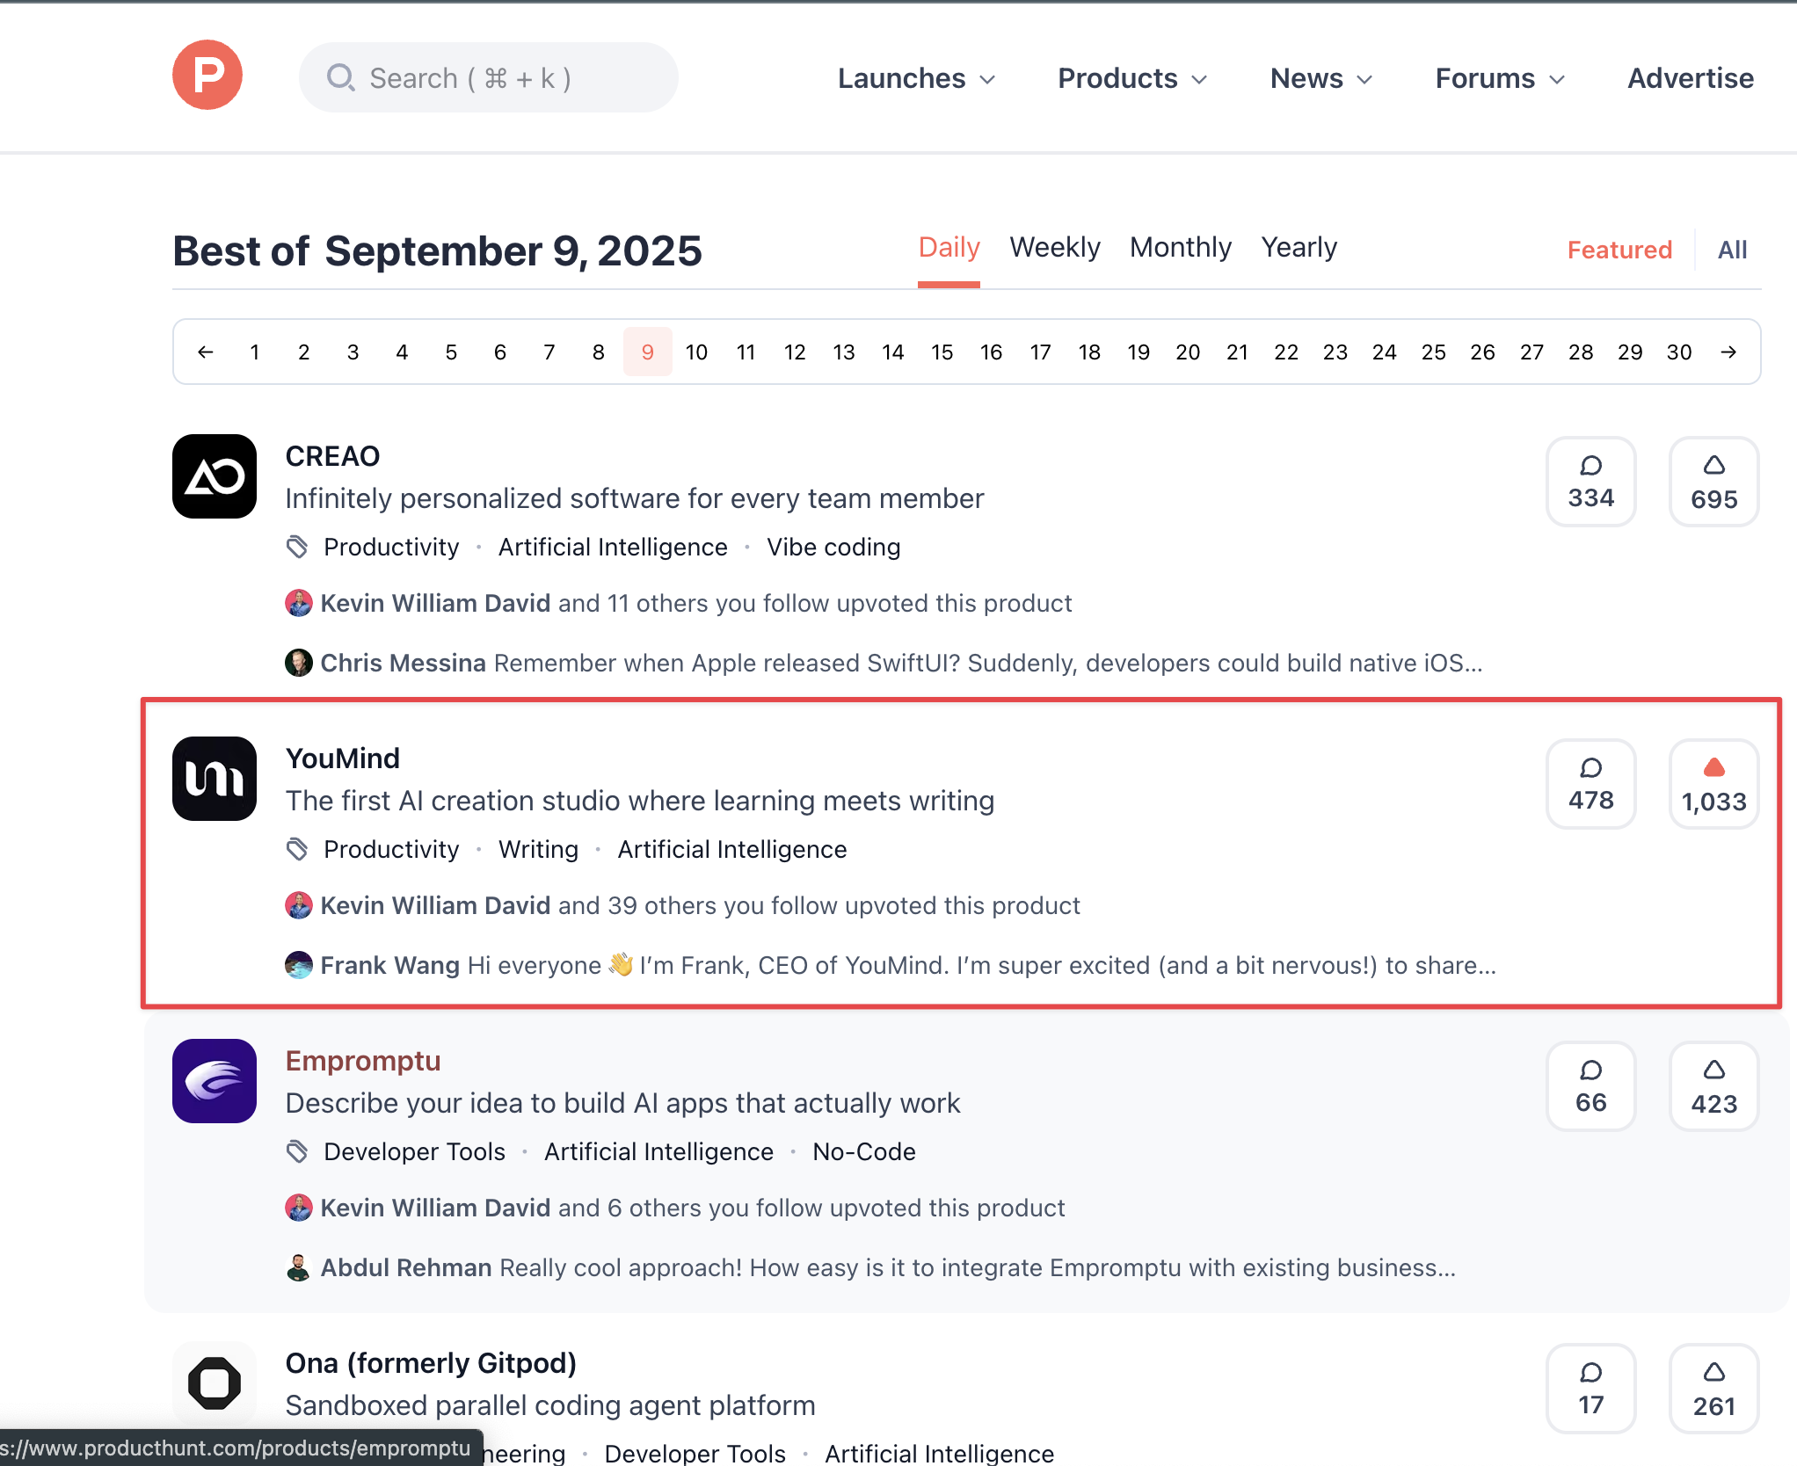Switch to the Weekly tab

tap(1054, 248)
